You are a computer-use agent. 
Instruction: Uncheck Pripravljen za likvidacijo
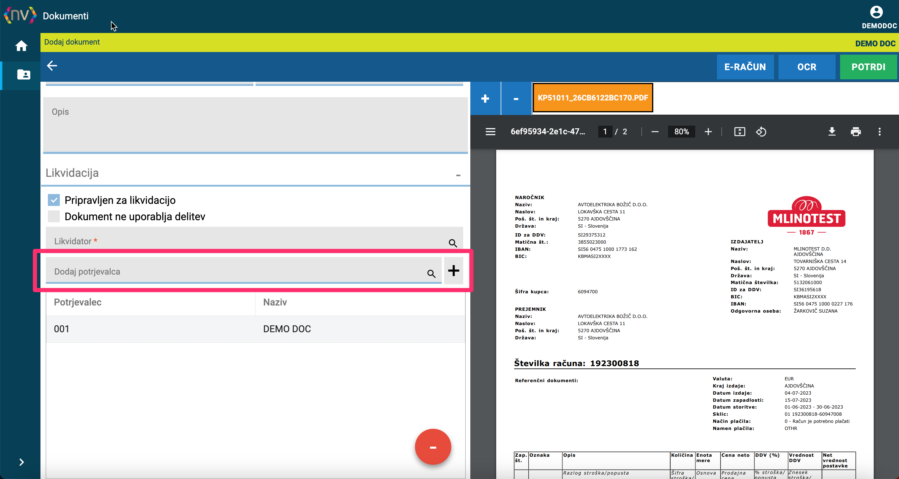54,200
